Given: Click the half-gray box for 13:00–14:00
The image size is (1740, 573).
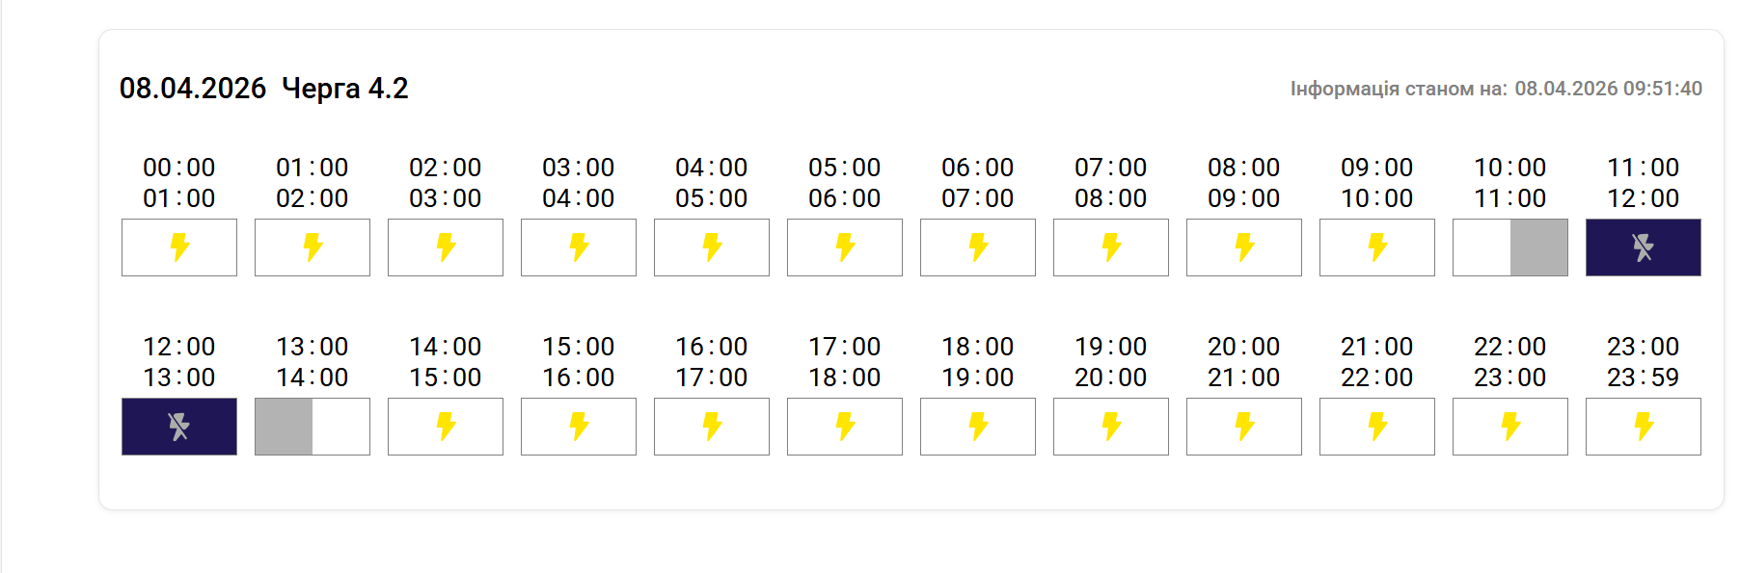Looking at the screenshot, I should 313,427.
